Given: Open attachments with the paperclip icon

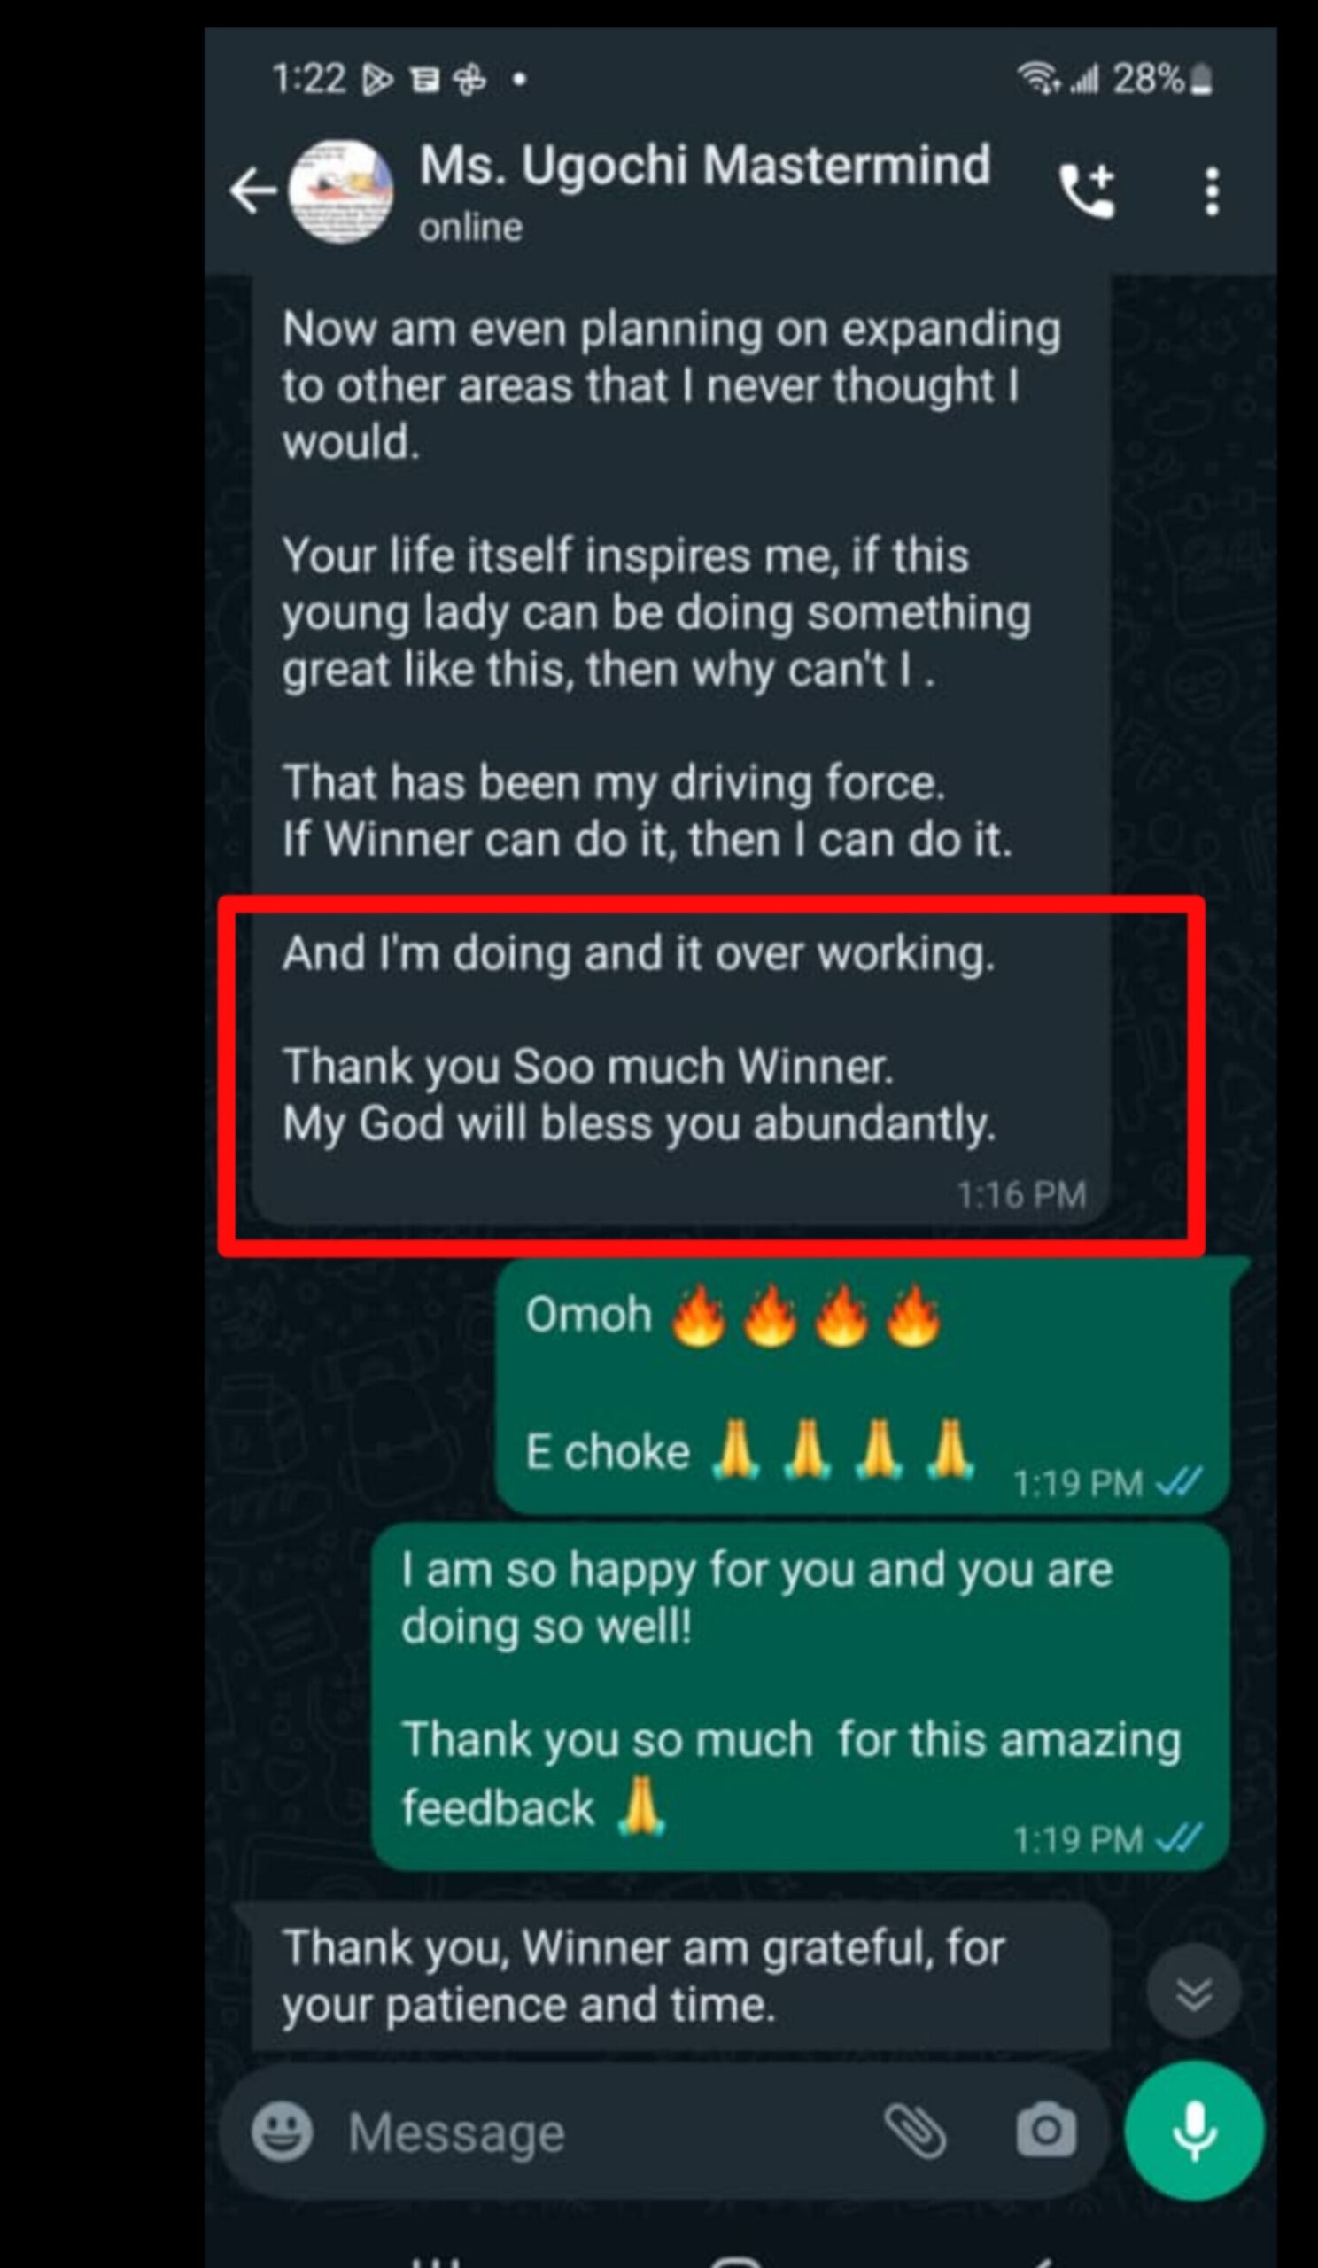Looking at the screenshot, I should pyautogui.click(x=914, y=2132).
